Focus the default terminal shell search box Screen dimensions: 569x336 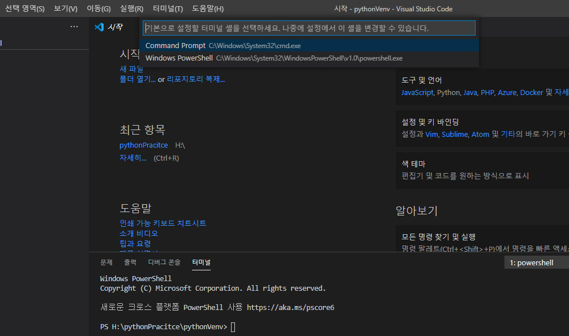point(309,28)
